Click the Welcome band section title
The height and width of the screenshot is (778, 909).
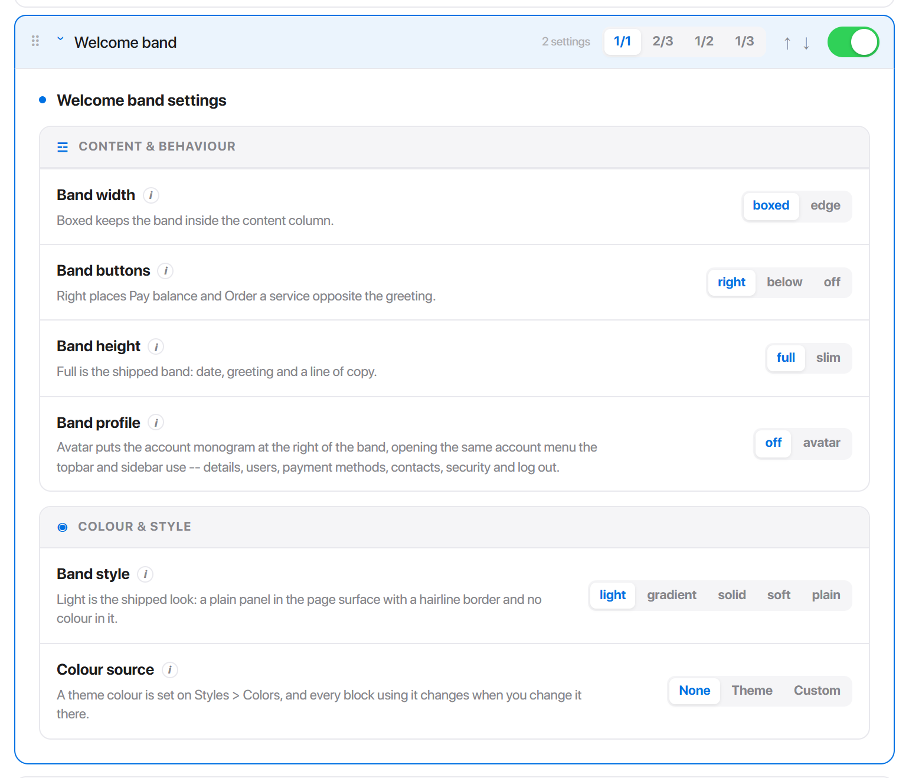[126, 43]
